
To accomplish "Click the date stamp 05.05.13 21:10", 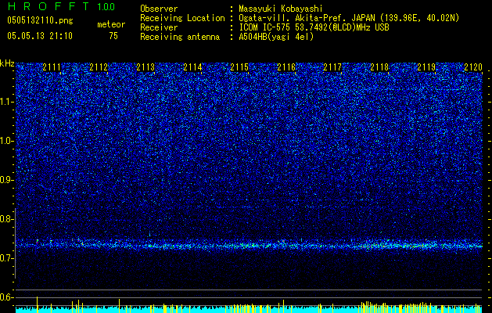I will 40,36.
